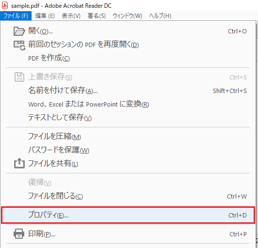258x248 pixels.
Task: Choose PDF を作成(C) menu entry
Action: 128,58
